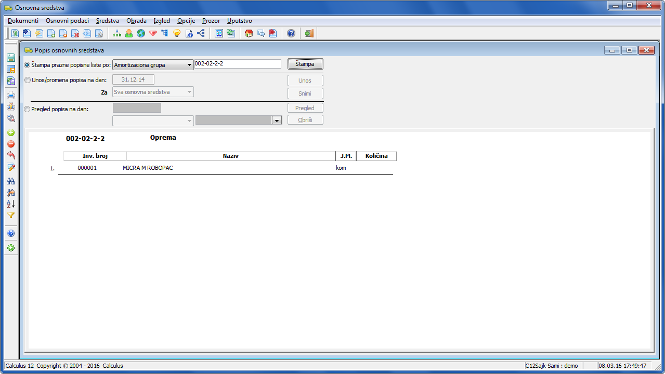665x374 pixels.
Task: Select 'Unos/promena popisa na dan' radio option
Action: 28,80
